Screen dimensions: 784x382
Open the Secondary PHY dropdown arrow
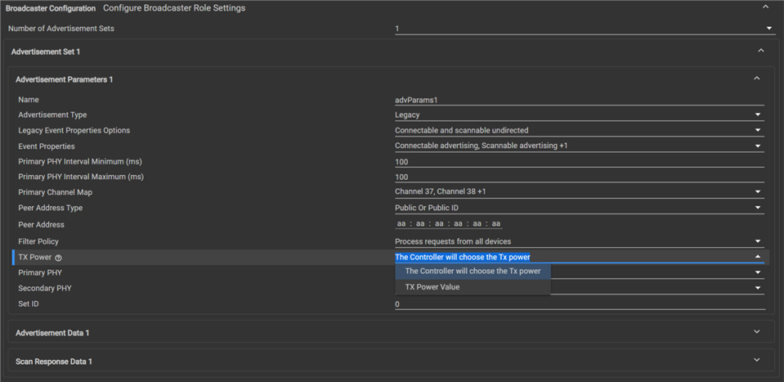click(x=759, y=288)
